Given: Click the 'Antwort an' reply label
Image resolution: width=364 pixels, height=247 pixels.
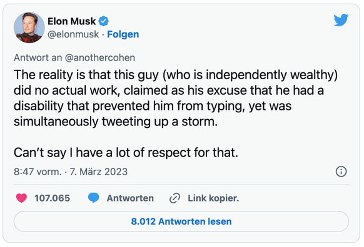Looking at the screenshot, I should 38,57.
